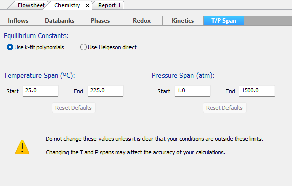This screenshot has width=292, height=186.
Task: Select the Chemistry tab label
Action: [67, 5]
